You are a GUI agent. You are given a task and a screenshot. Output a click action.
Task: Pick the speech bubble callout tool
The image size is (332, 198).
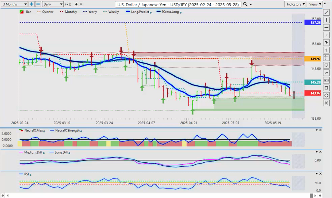(x=326, y=65)
